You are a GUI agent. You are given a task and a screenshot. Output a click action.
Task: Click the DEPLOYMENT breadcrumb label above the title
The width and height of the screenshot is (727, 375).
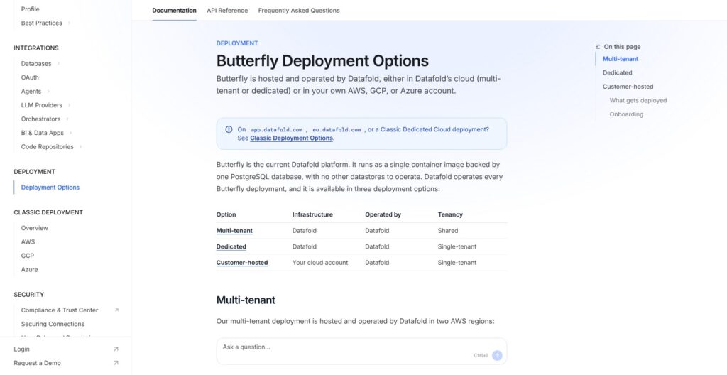click(237, 43)
